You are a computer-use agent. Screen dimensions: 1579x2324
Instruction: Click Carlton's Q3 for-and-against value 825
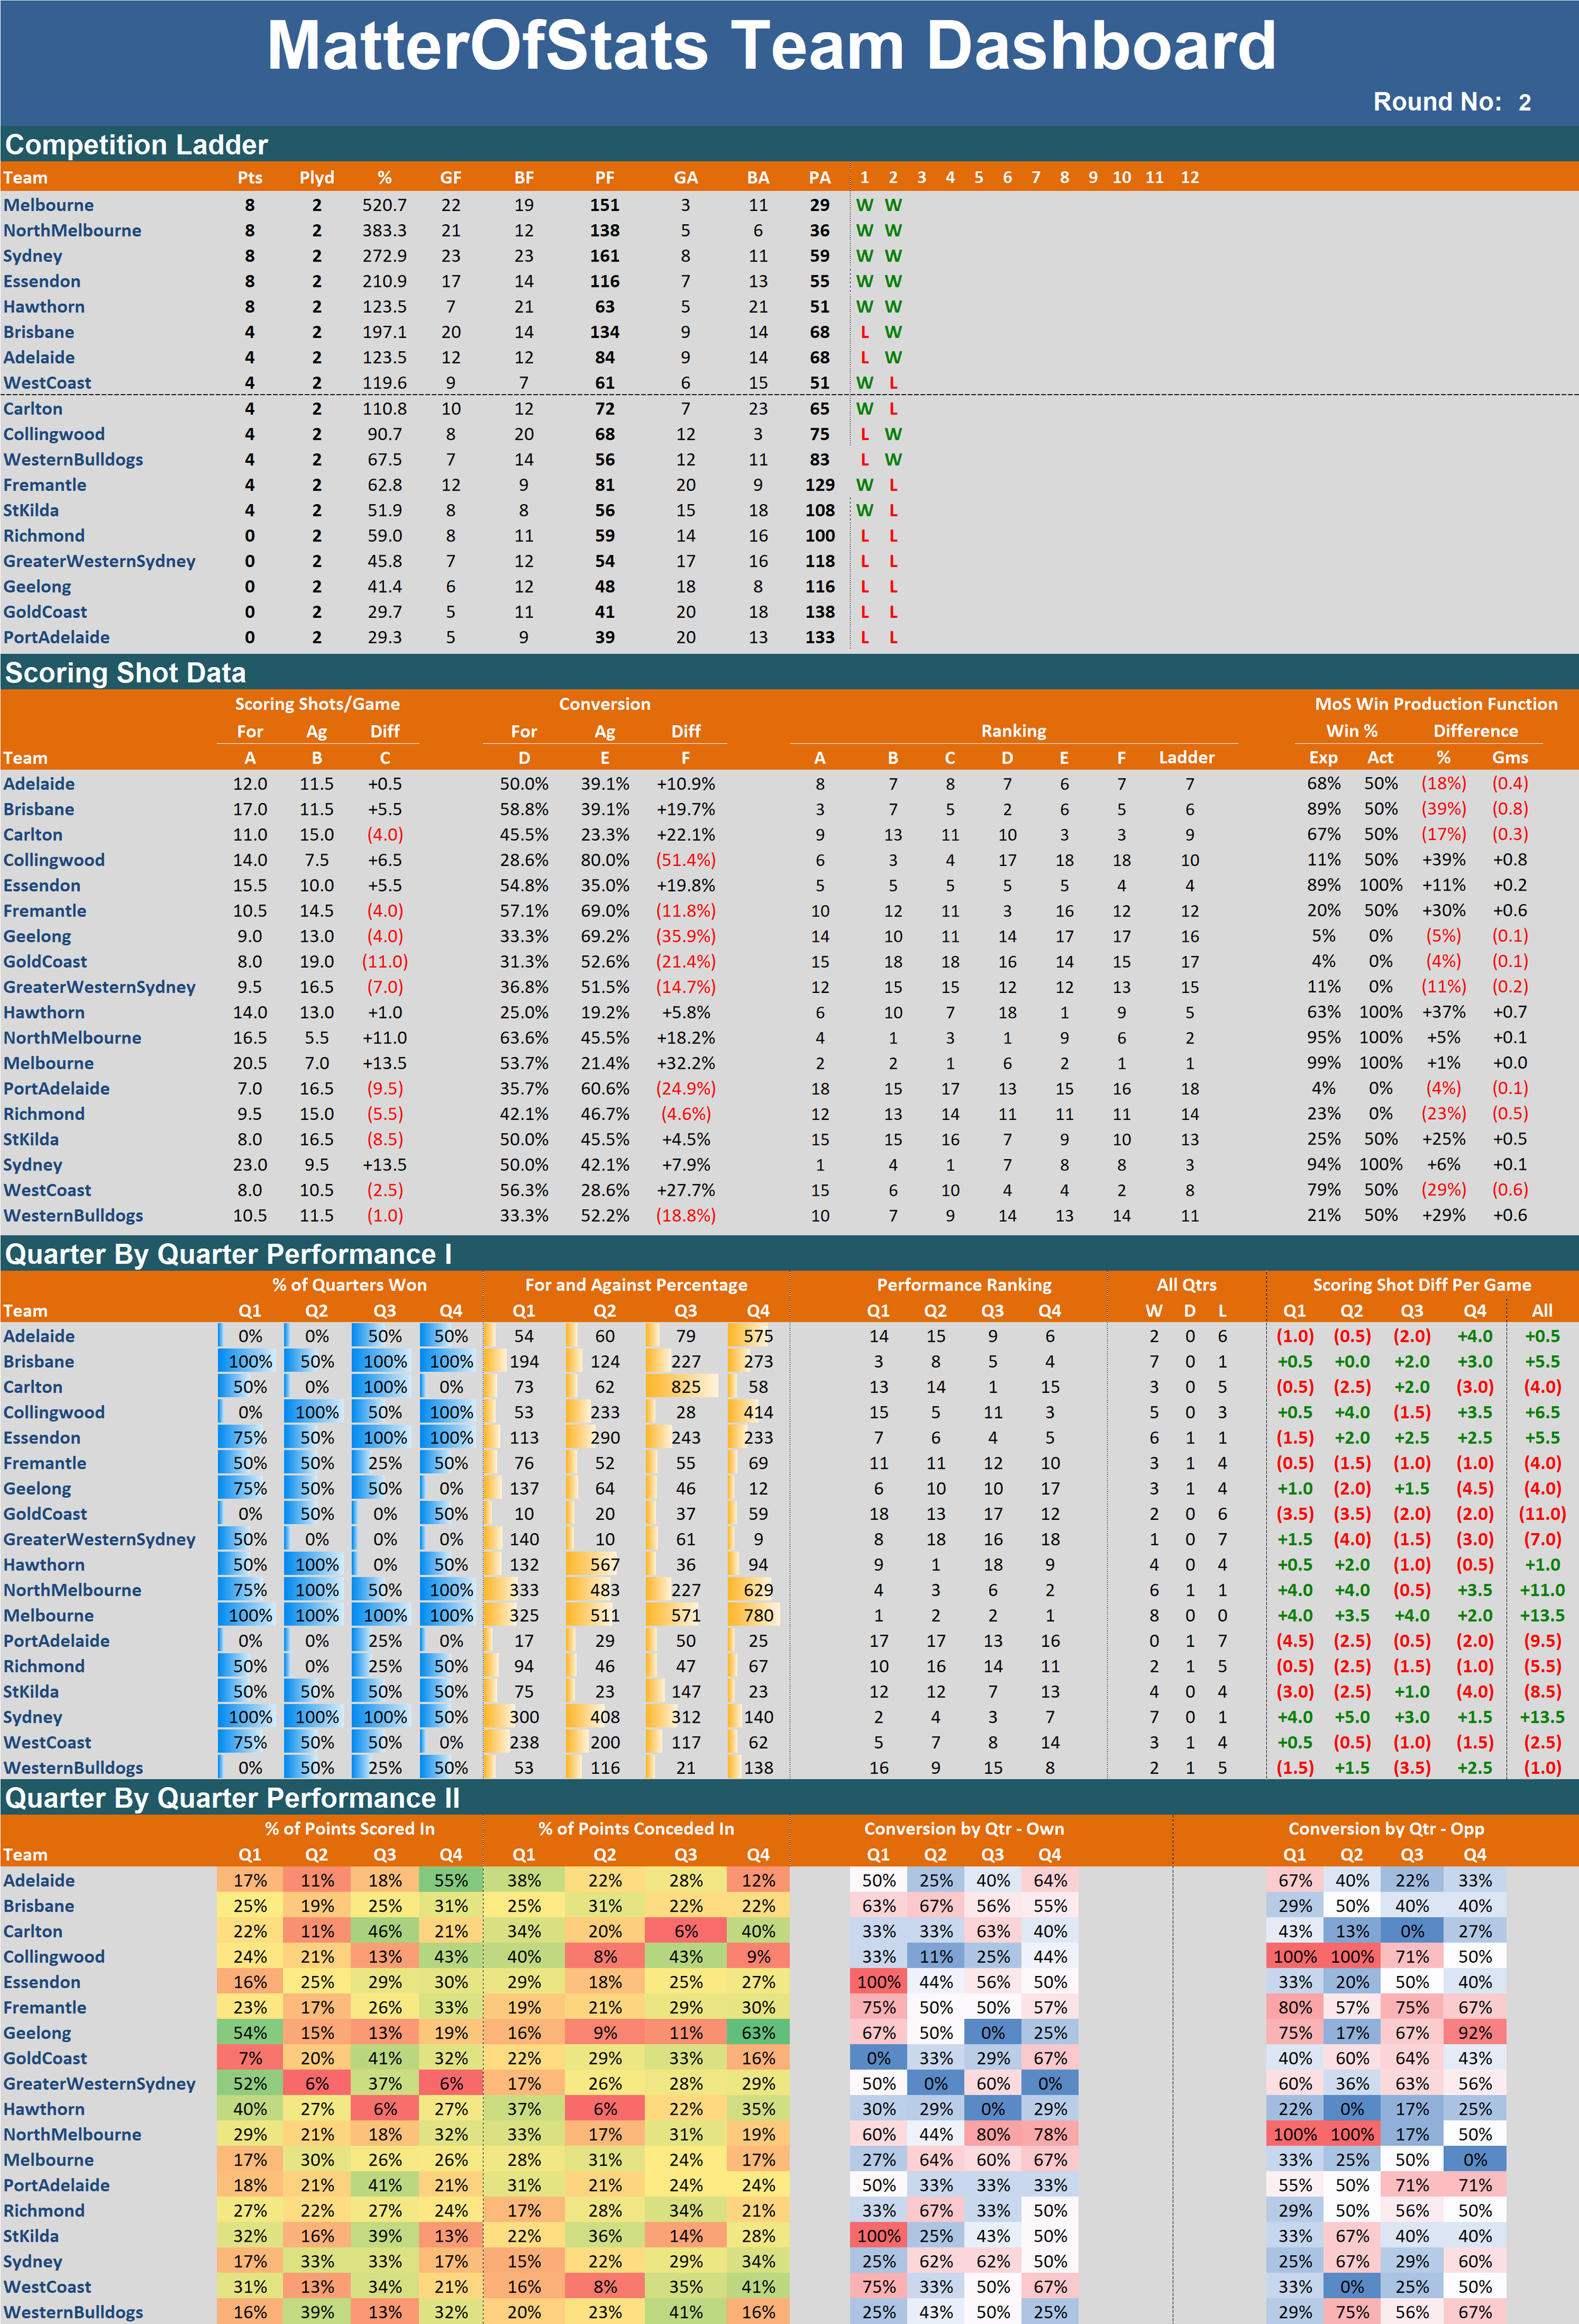[686, 1387]
